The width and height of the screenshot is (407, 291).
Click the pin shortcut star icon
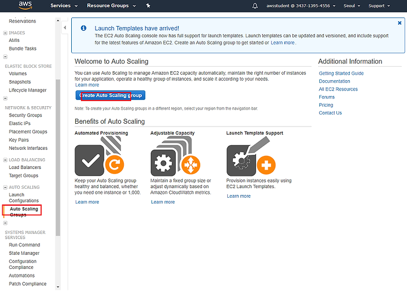pos(148,6)
